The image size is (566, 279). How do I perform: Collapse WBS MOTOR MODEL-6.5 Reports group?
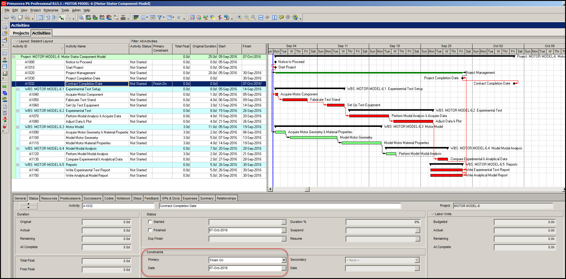point(18,165)
